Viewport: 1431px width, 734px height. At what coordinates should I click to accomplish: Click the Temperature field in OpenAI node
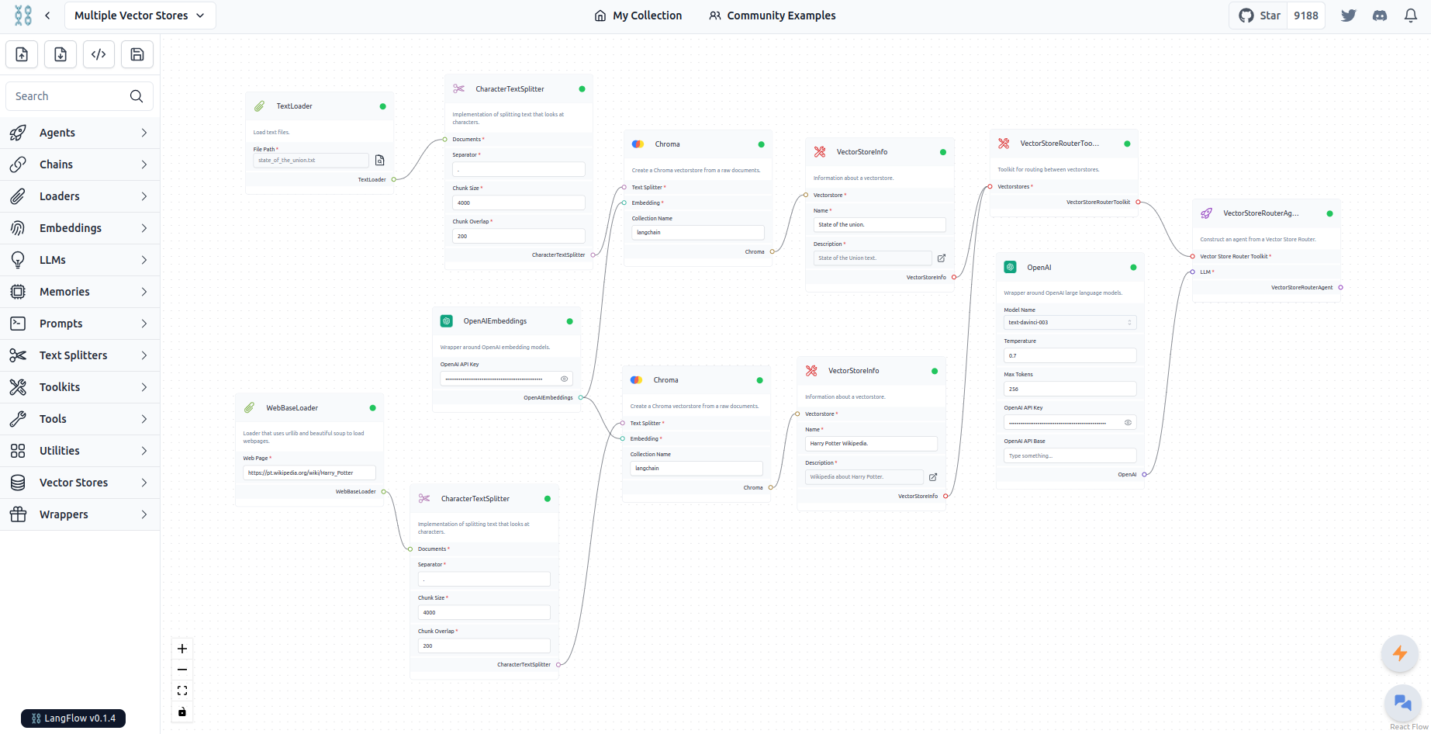[1070, 356]
